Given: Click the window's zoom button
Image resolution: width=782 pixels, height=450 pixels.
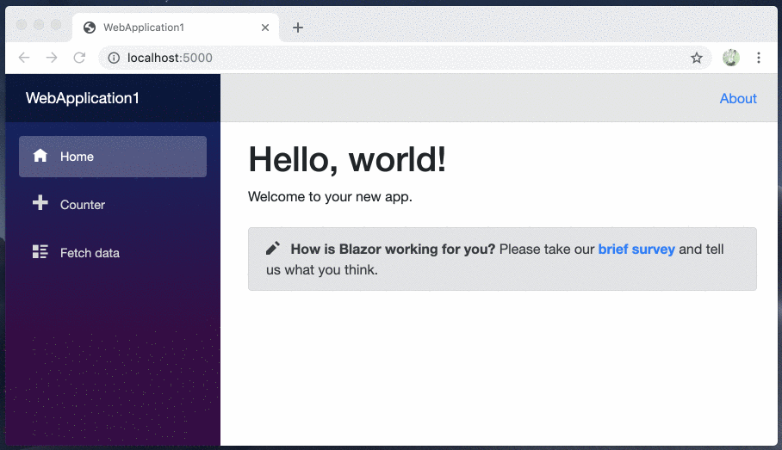Looking at the screenshot, I should [x=56, y=24].
